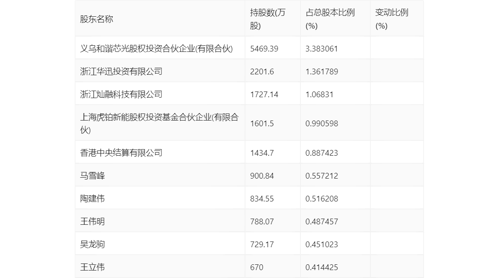Select shareholder 上海虎铂新能股权投资基金合伙企业
Screen dimensions: 499x278
(x=159, y=124)
